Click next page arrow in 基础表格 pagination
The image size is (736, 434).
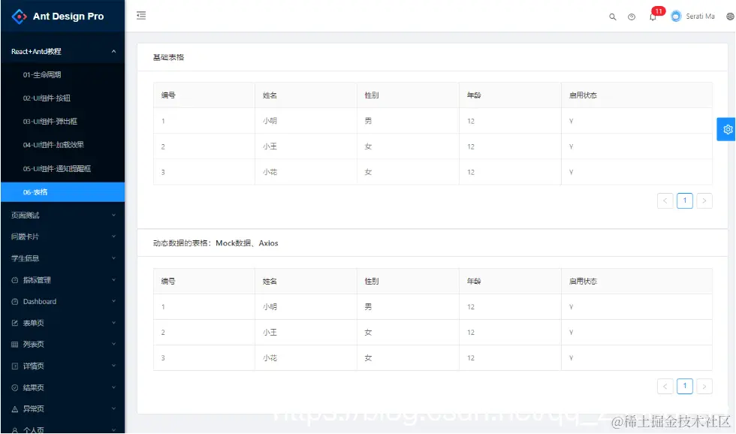tap(704, 200)
